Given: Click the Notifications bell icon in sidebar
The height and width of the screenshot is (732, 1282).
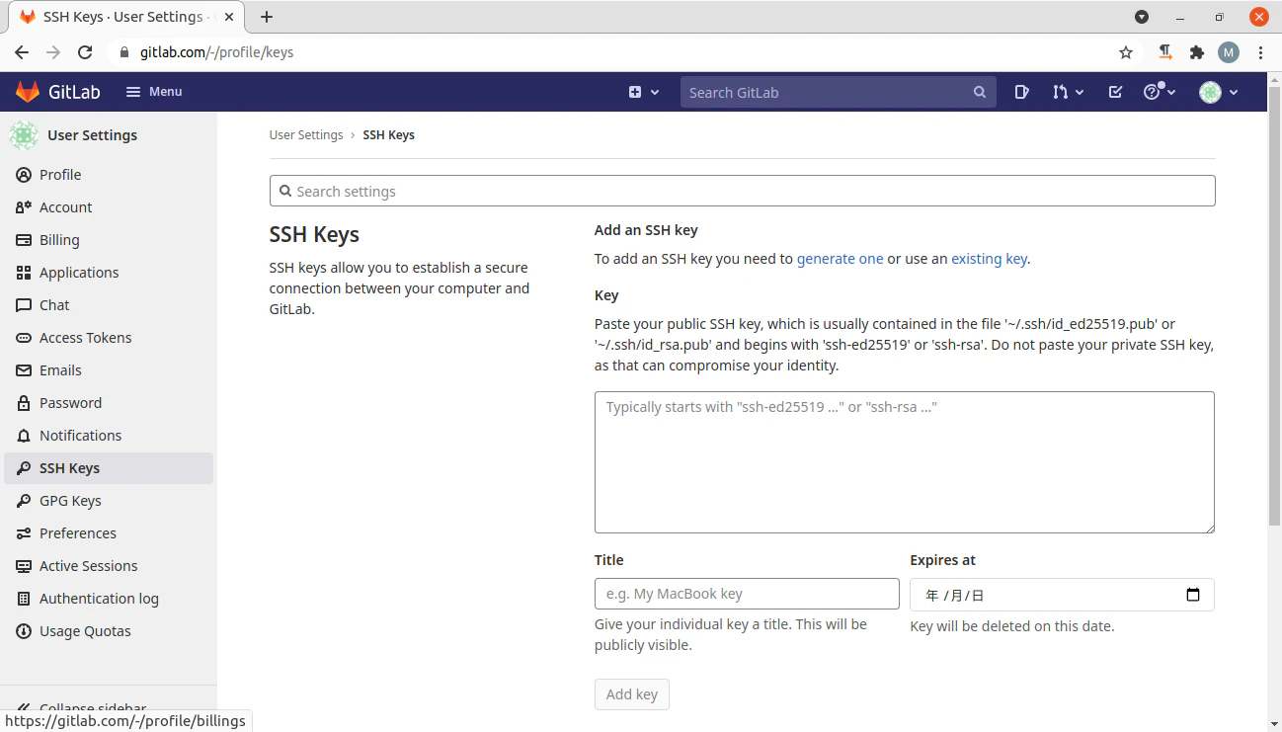Looking at the screenshot, I should pos(23,435).
